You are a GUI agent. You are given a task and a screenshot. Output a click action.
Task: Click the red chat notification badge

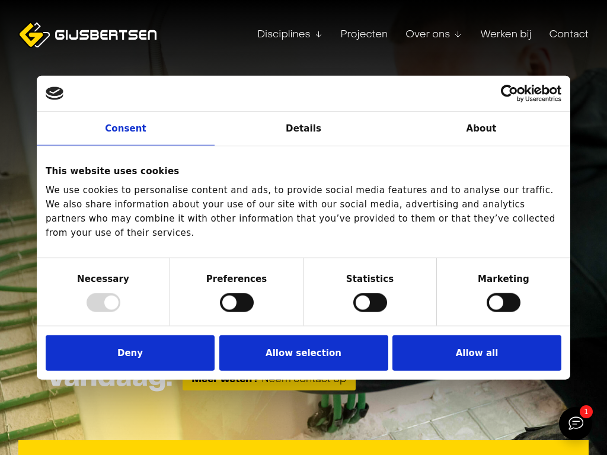coord(586,412)
